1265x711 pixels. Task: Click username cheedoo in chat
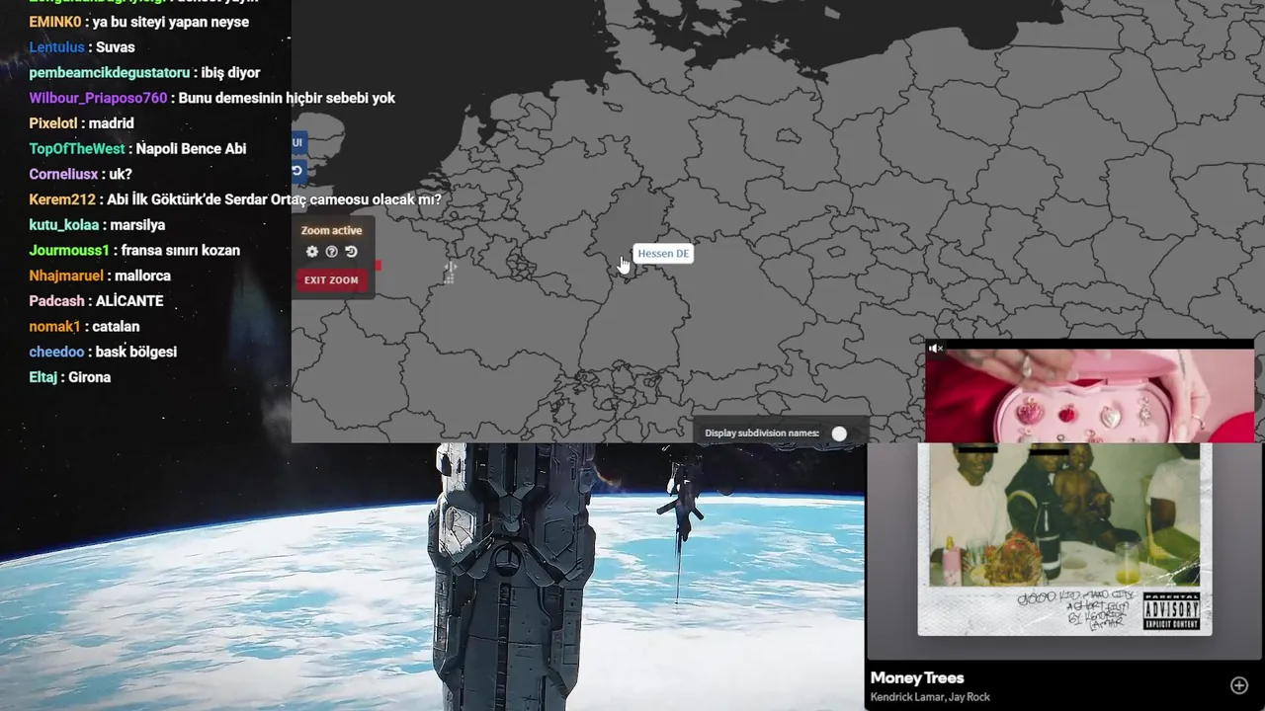[x=57, y=352]
